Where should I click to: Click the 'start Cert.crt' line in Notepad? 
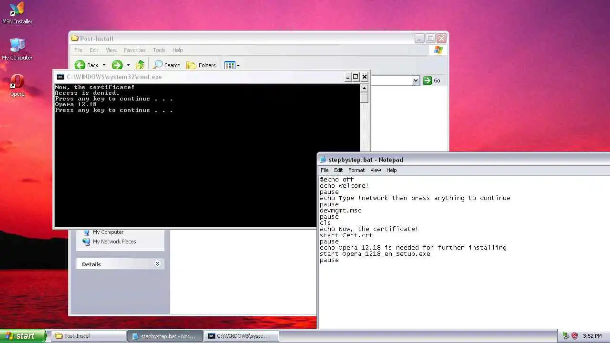point(346,235)
